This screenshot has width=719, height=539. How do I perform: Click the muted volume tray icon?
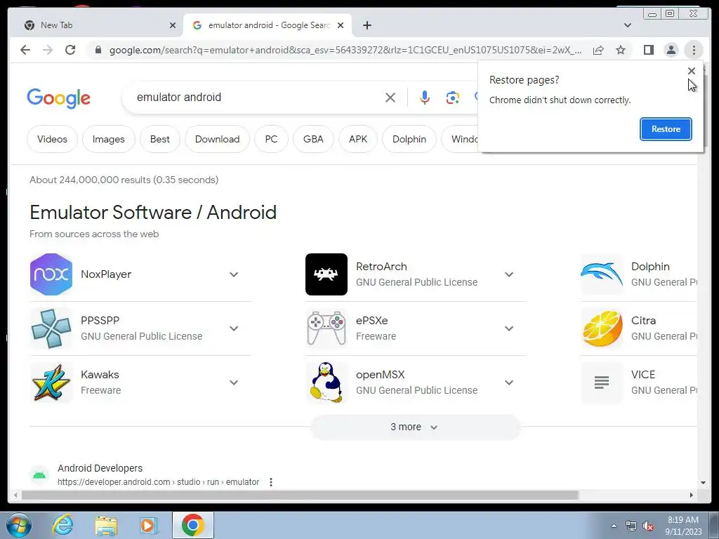pyautogui.click(x=648, y=526)
